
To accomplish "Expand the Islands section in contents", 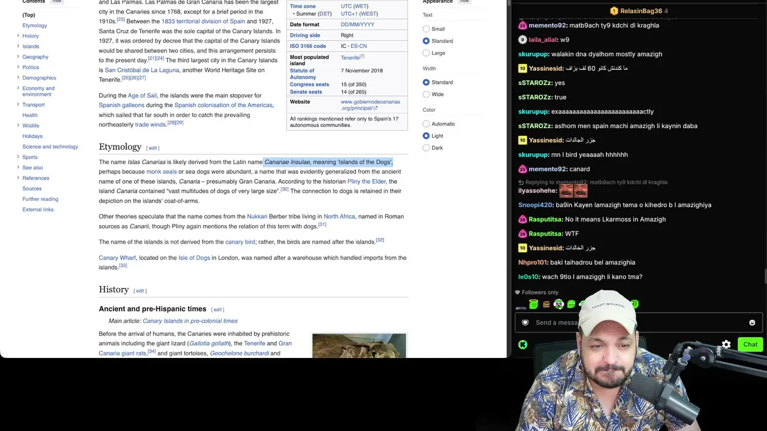I will coord(18,46).
